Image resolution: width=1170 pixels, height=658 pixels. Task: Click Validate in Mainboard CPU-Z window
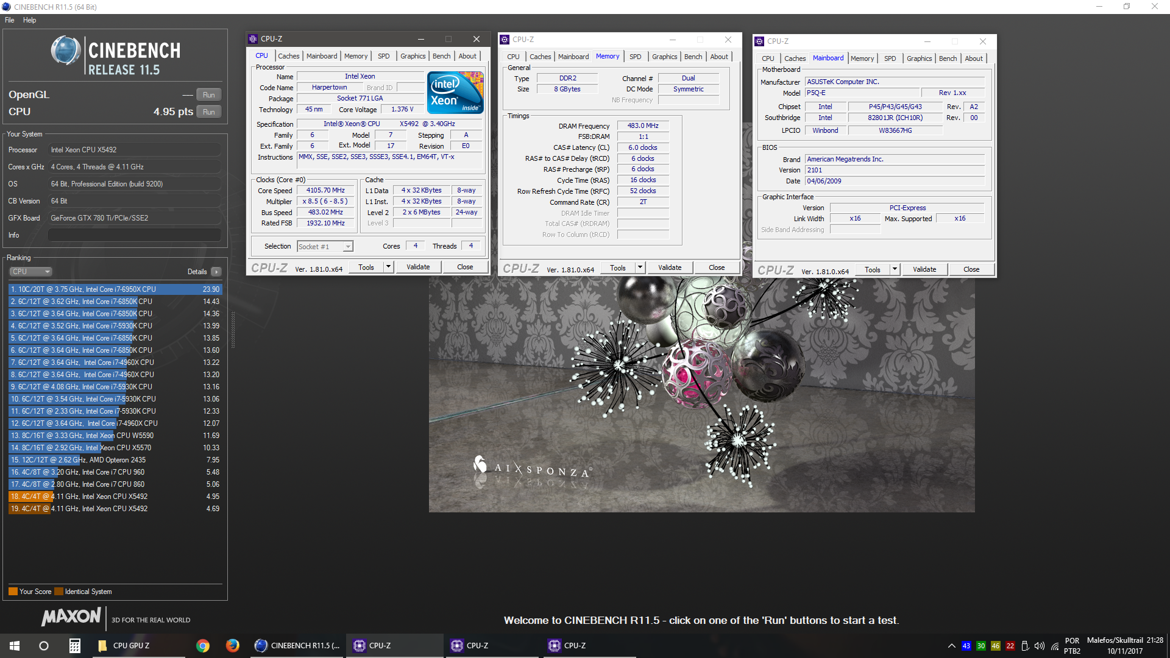(x=924, y=269)
